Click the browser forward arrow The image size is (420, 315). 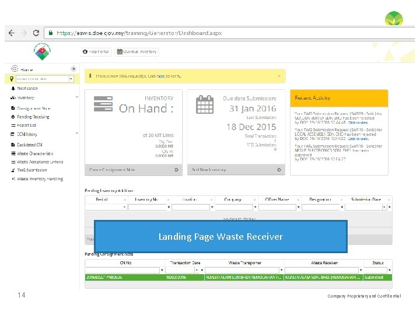(24, 33)
